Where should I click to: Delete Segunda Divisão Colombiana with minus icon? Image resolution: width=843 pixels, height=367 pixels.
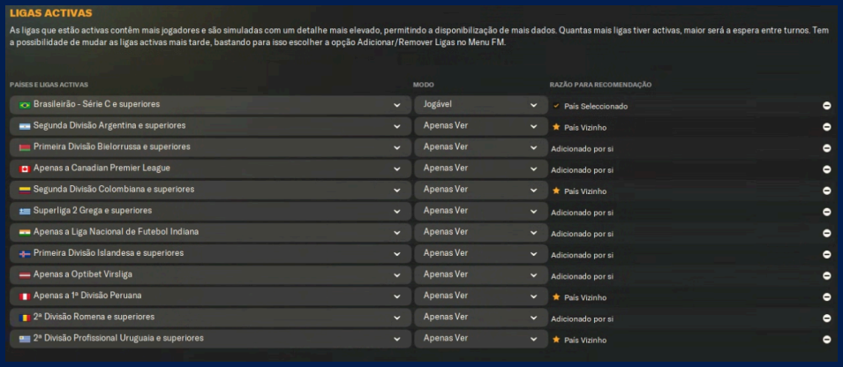826,191
